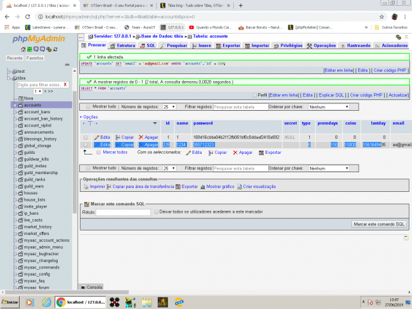
Task: Open upper Número de registos 25 dropdown
Action: 169,107
